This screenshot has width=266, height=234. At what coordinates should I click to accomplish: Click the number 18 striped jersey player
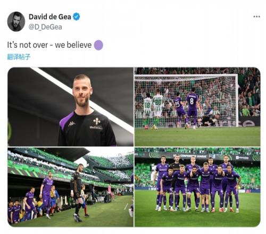[x=148, y=111]
